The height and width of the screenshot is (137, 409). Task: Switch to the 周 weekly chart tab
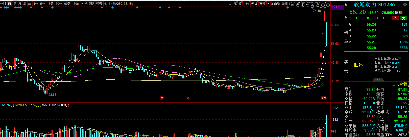15,4
